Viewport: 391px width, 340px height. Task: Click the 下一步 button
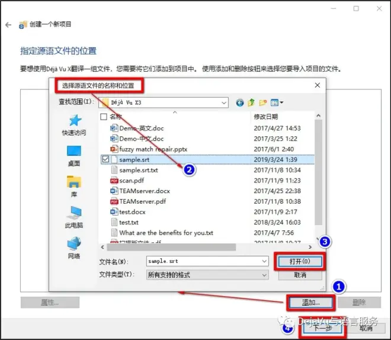[x=323, y=328]
